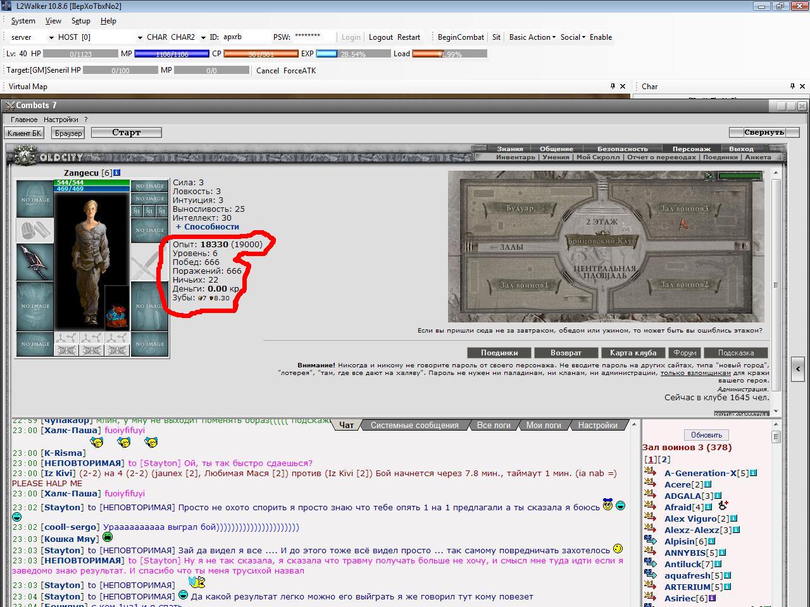Click the MP progress bar
The width and height of the screenshot is (810, 607).
coord(172,54)
